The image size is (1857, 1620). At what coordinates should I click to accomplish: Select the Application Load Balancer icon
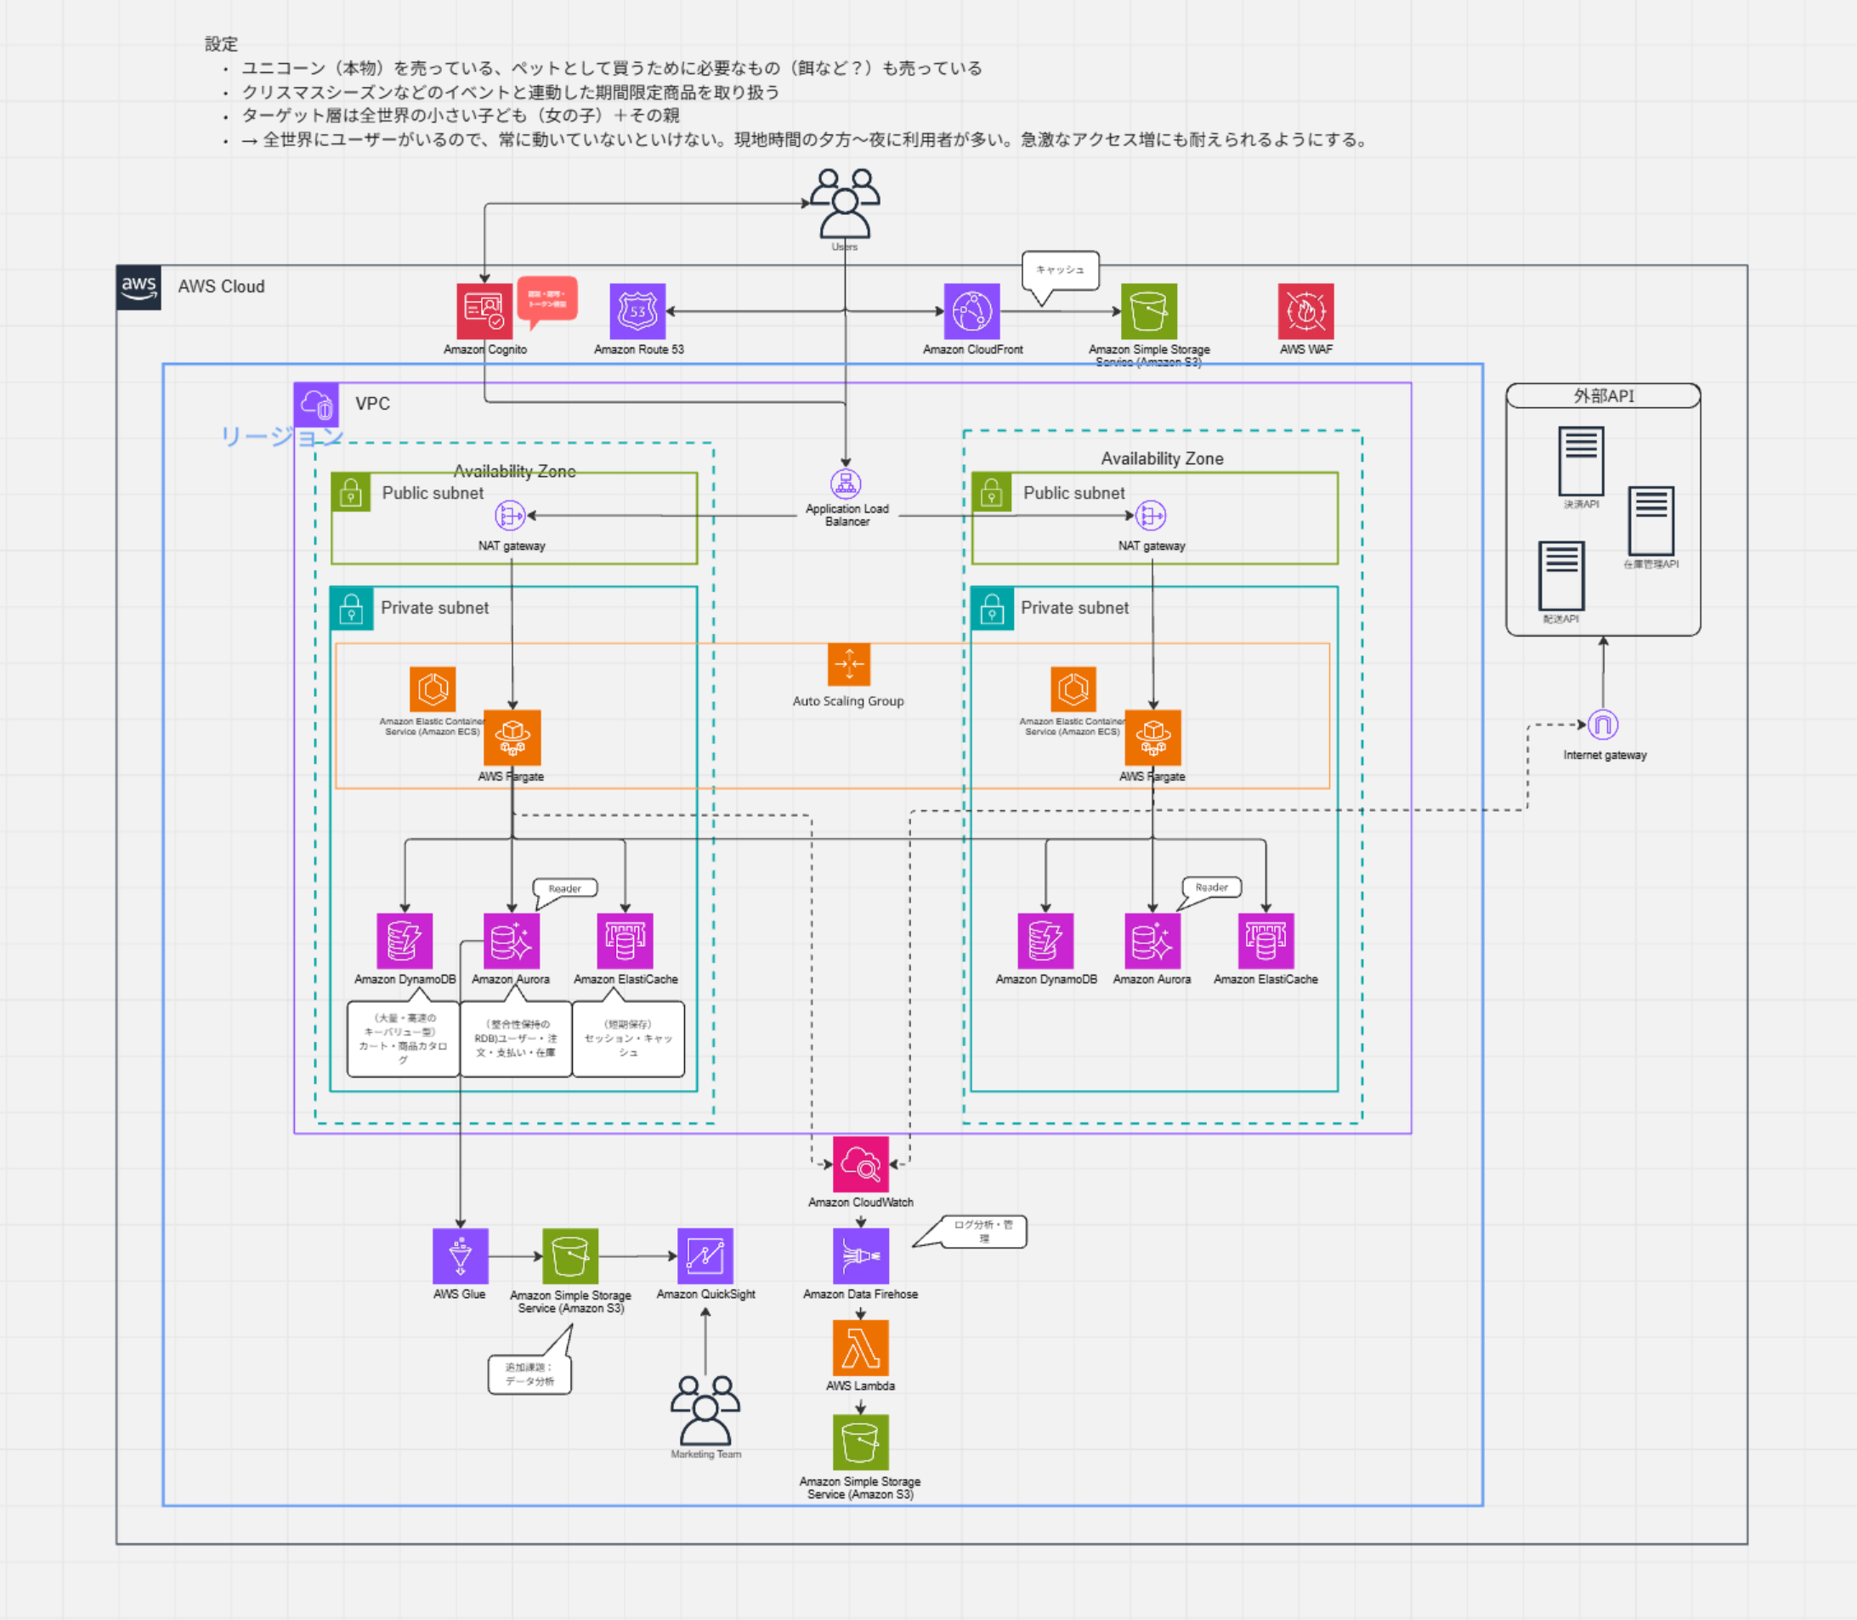[846, 484]
